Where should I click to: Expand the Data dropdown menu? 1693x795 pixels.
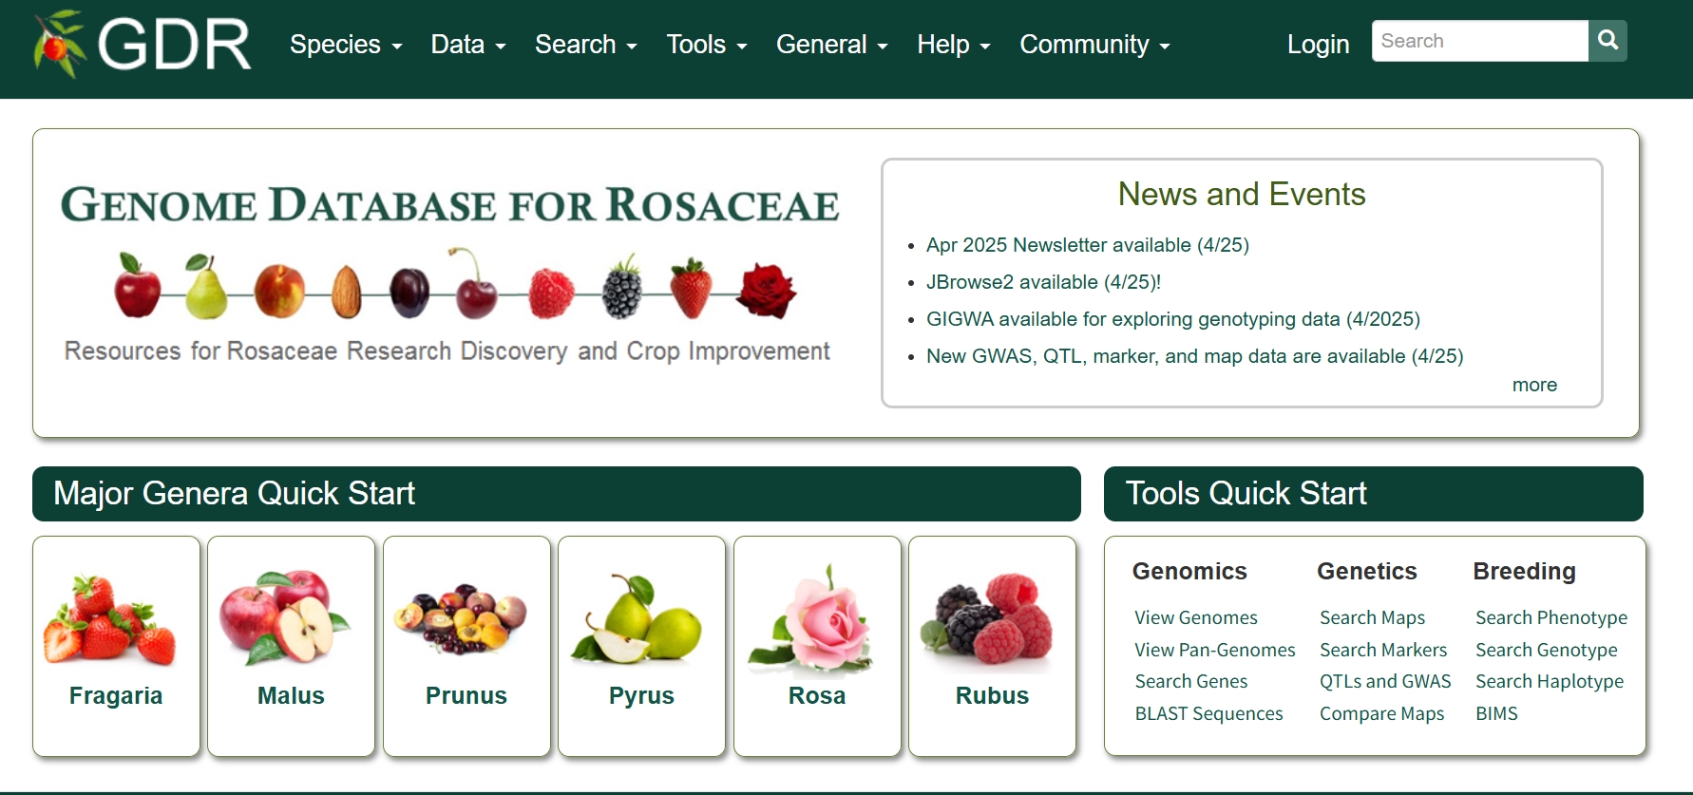[x=468, y=45]
